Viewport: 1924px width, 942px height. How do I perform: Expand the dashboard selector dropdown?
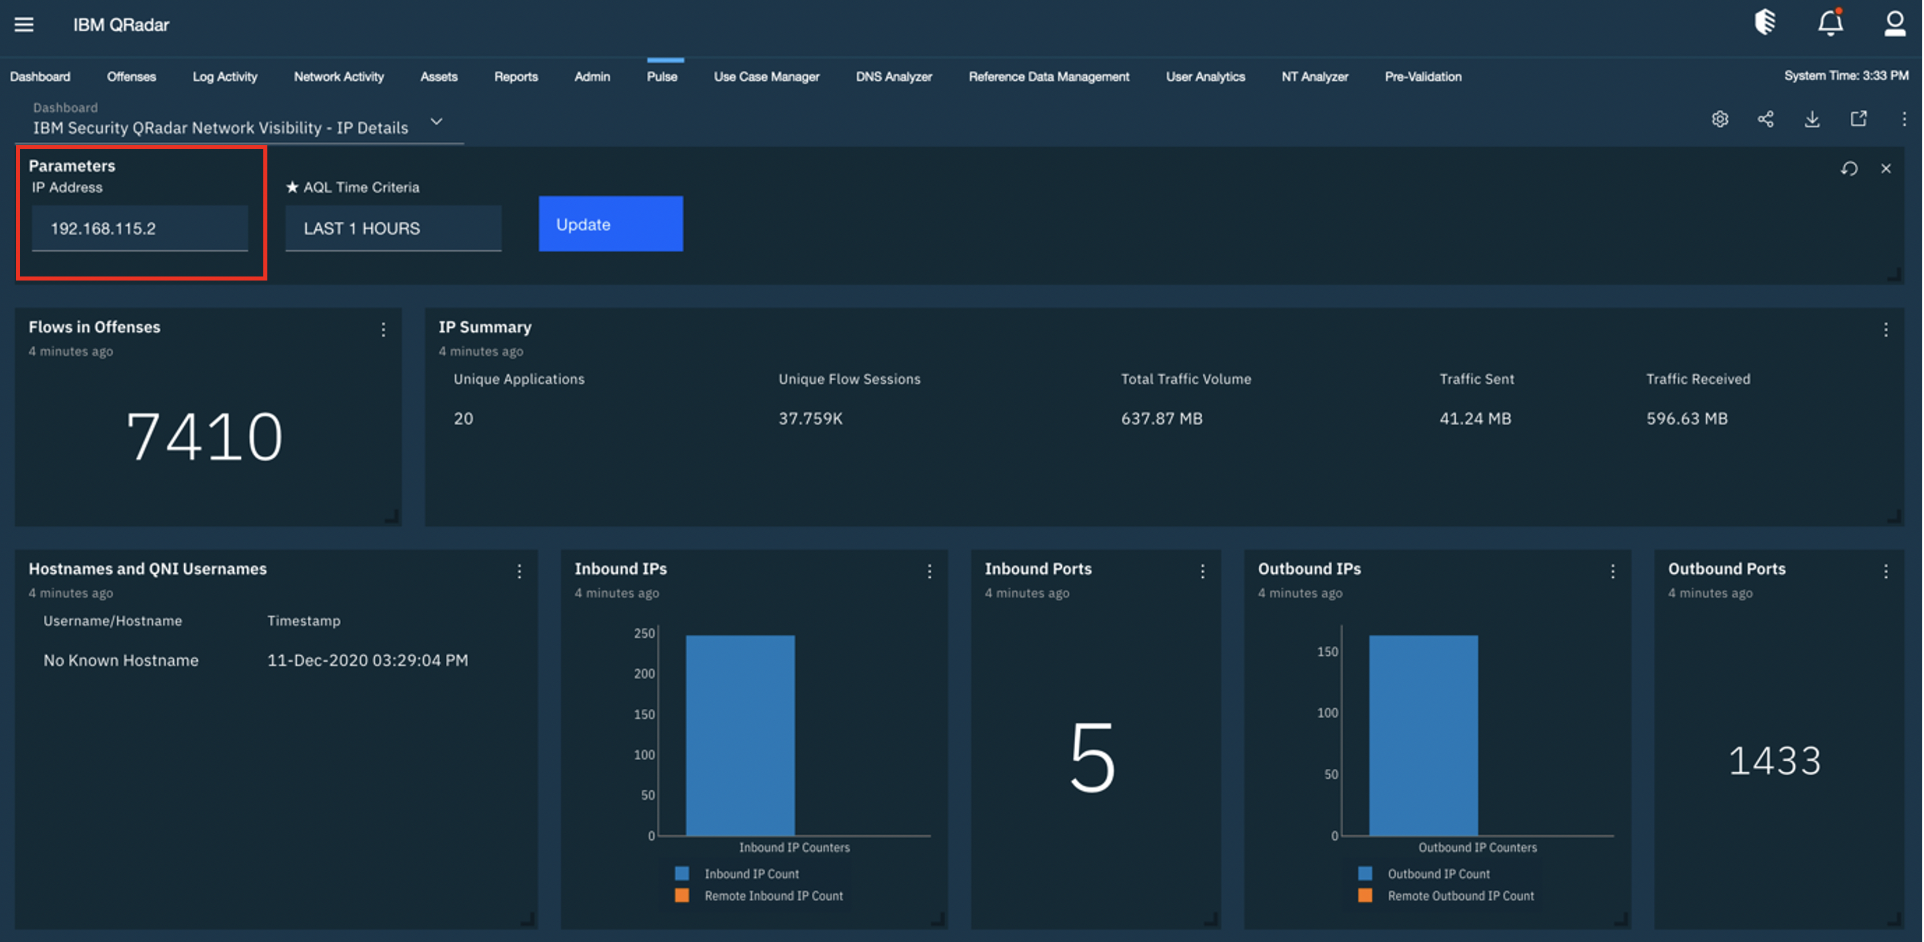(437, 121)
